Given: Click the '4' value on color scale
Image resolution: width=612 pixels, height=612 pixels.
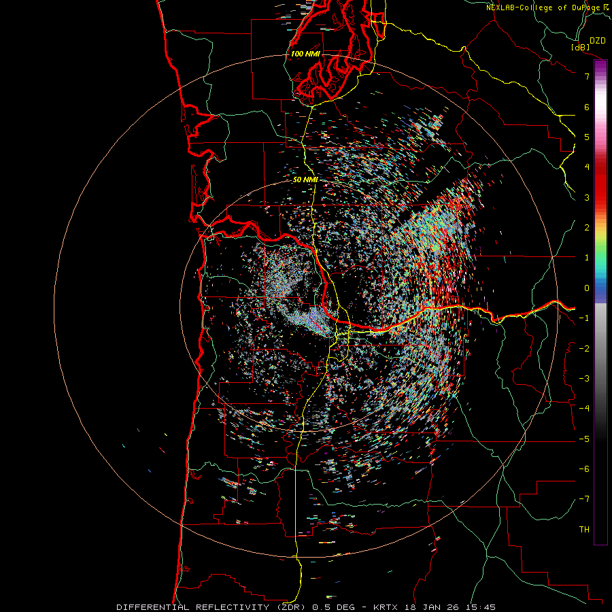Looking at the screenshot, I should tap(587, 167).
